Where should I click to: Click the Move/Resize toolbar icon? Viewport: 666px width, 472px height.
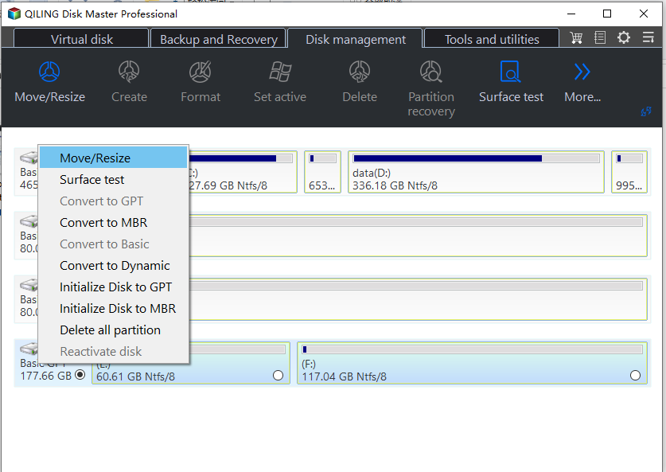click(49, 72)
